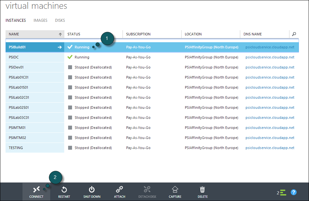
Task: Open DNS link for TESTING row
Action: 270,148
